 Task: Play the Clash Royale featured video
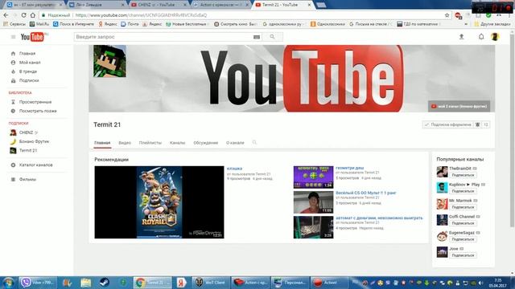pyautogui.click(x=159, y=202)
